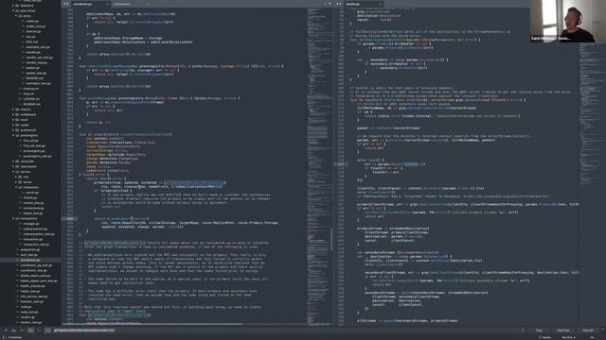This screenshot has width=606, height=340.
Task: Open peeker.go in sidebar
Action: pyautogui.click(x=32, y=68)
